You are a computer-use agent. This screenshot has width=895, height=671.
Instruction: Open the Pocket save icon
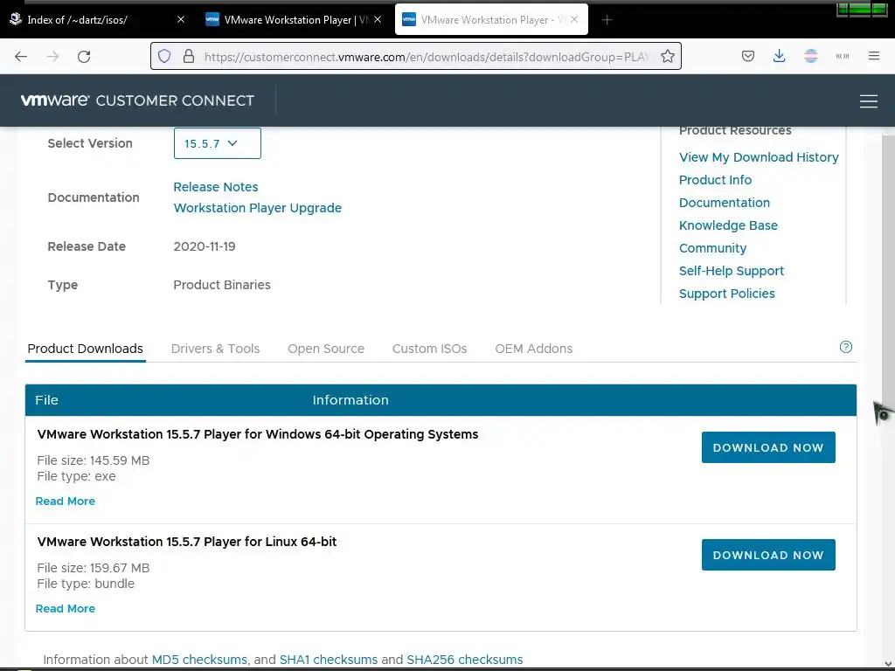point(748,56)
